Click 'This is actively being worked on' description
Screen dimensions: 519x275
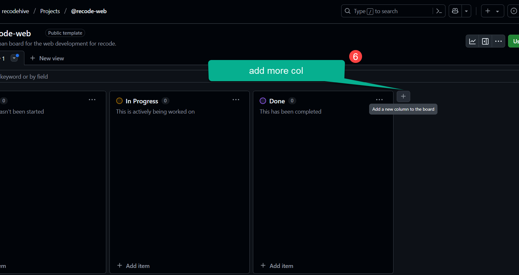(155, 112)
